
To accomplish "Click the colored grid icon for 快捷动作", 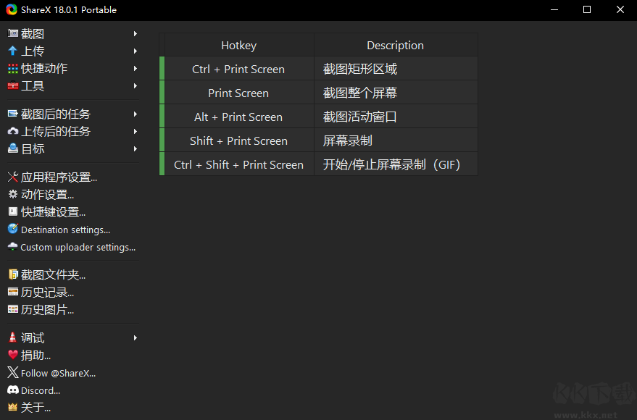I will point(13,69).
